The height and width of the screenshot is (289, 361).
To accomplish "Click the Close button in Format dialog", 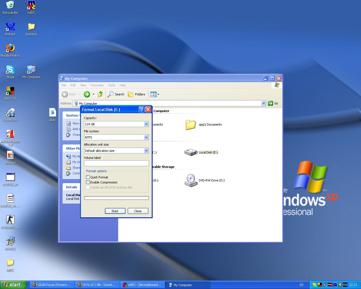I will 138,211.
